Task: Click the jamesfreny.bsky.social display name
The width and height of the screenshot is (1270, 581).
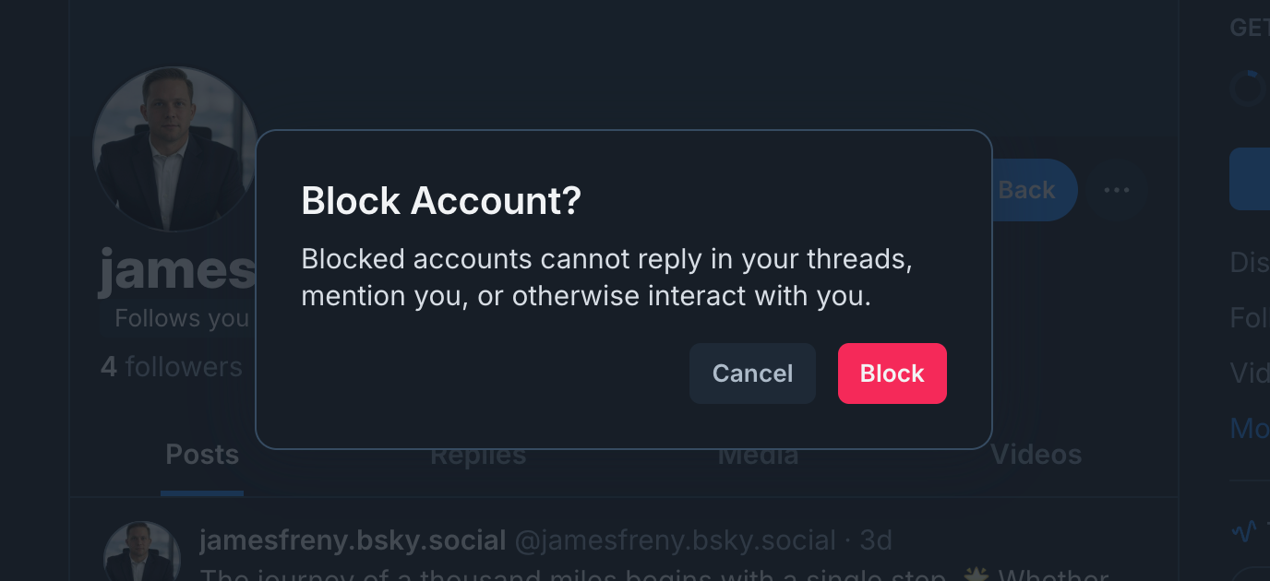Action: [x=353, y=539]
